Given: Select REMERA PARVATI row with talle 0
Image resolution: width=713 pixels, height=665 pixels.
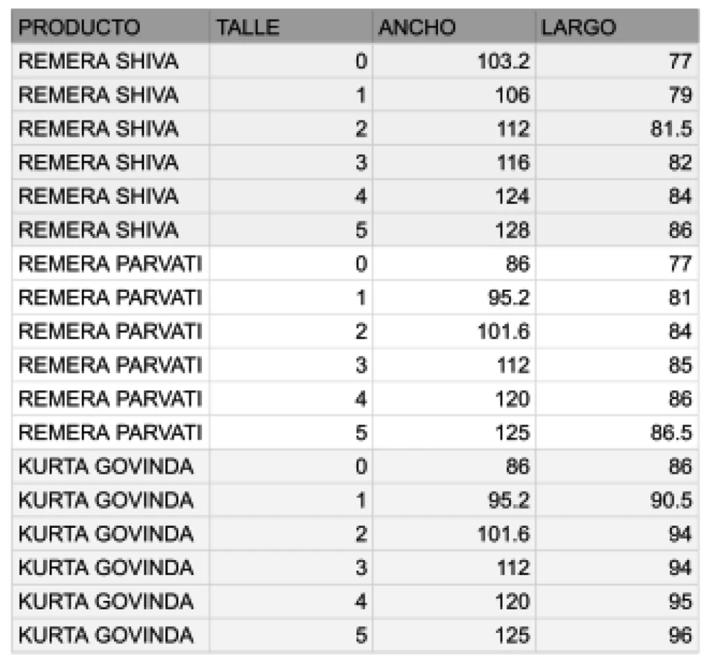Looking at the screenshot, I should [355, 263].
